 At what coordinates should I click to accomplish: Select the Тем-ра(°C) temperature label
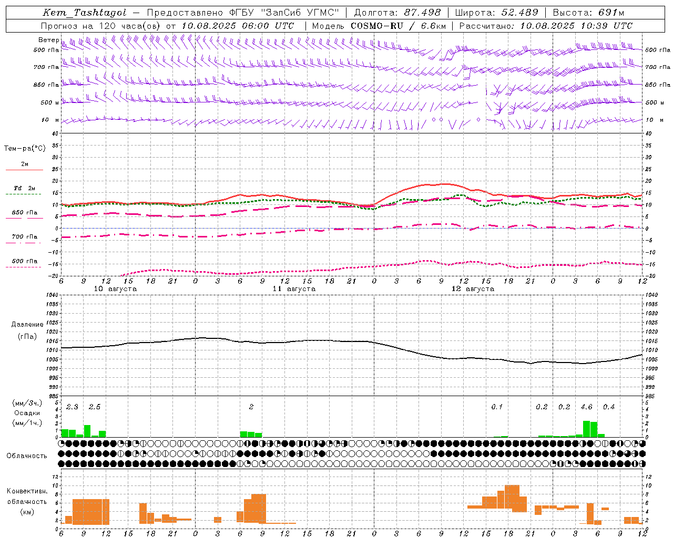click(x=25, y=149)
